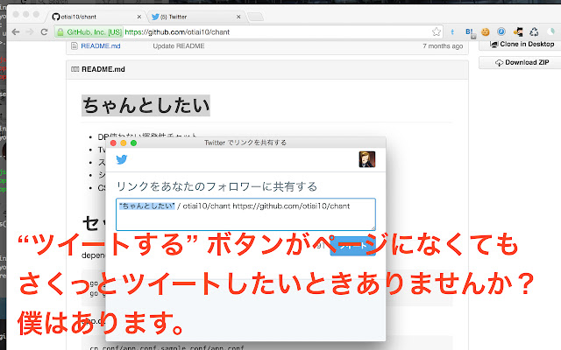561x350 pixels.
Task: Click the browser forward arrow
Action: coord(30,31)
